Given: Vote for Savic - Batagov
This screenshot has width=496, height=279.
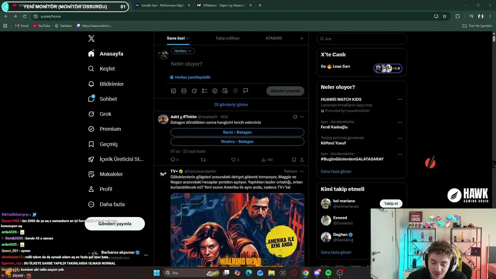Looking at the screenshot, I should point(237,132).
